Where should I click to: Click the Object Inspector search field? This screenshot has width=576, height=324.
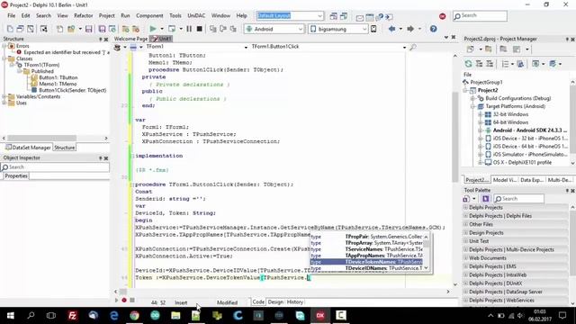point(55,167)
